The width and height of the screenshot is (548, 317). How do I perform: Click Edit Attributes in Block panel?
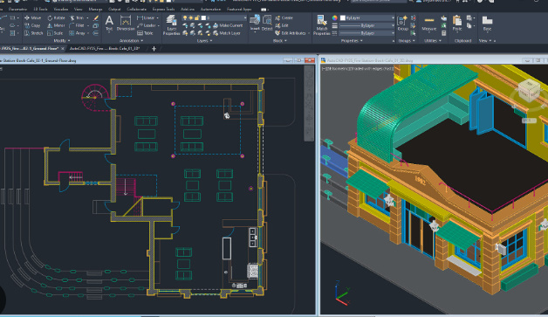[291, 33]
